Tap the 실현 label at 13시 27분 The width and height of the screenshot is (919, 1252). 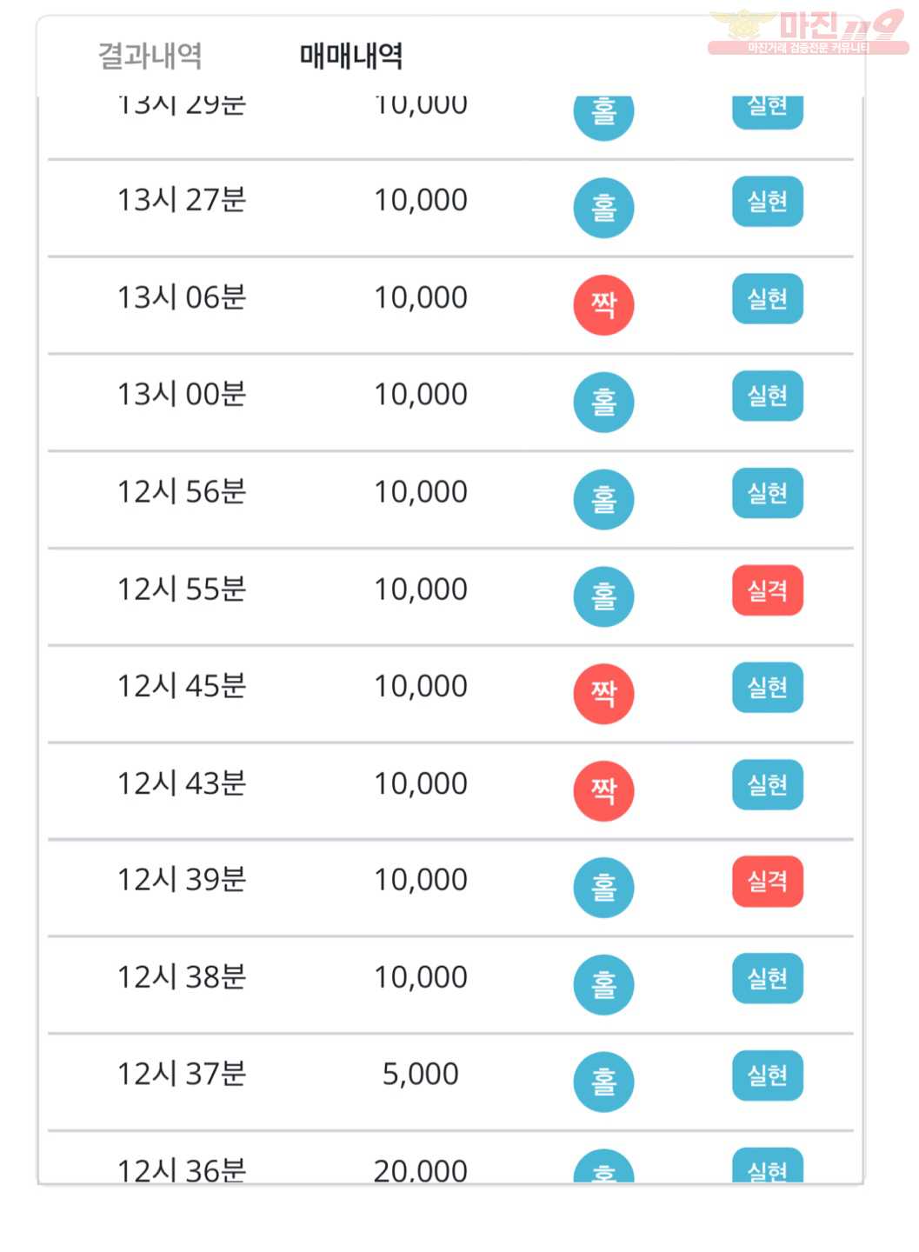[767, 202]
